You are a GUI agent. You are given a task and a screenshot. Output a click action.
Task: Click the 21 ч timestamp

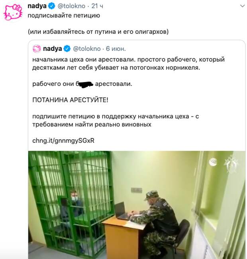[x=97, y=6]
